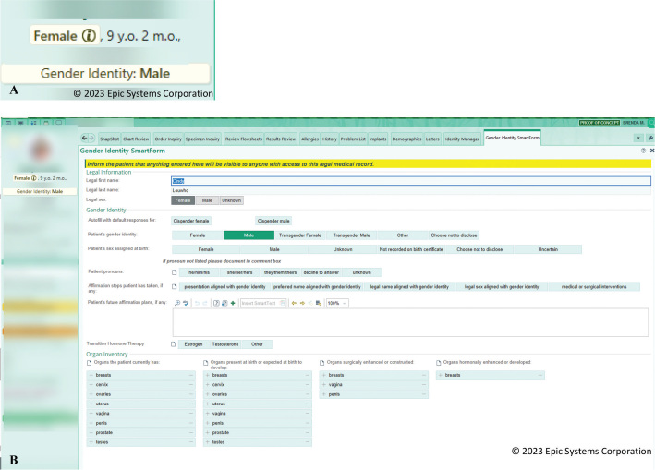Click the wrench icon at the tab bar's end
Viewport: 655px width, 470px height.
coord(650,138)
